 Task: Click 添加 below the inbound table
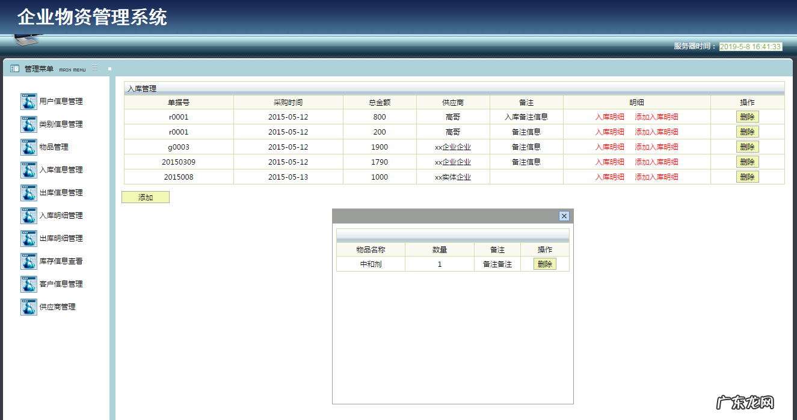[145, 196]
